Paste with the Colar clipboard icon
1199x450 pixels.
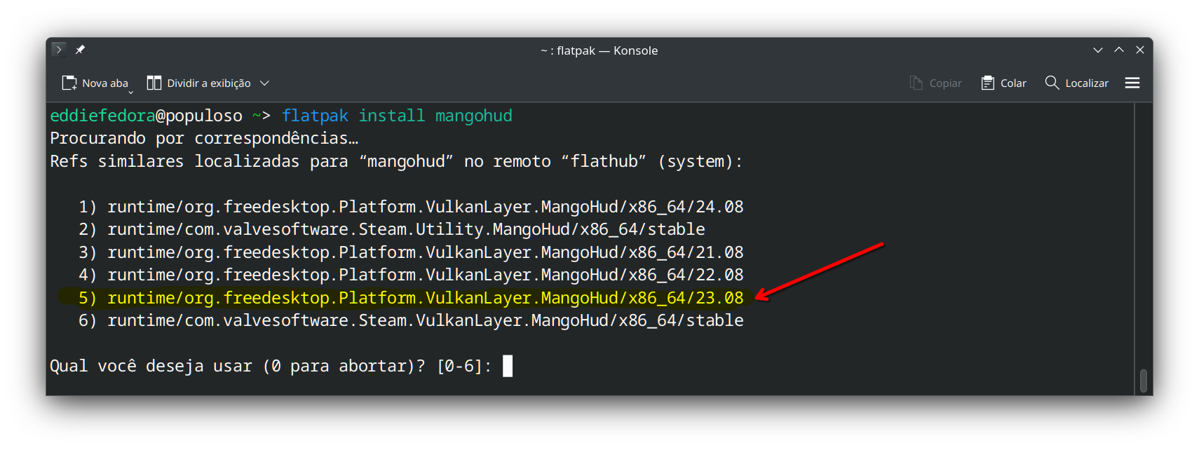(x=987, y=83)
